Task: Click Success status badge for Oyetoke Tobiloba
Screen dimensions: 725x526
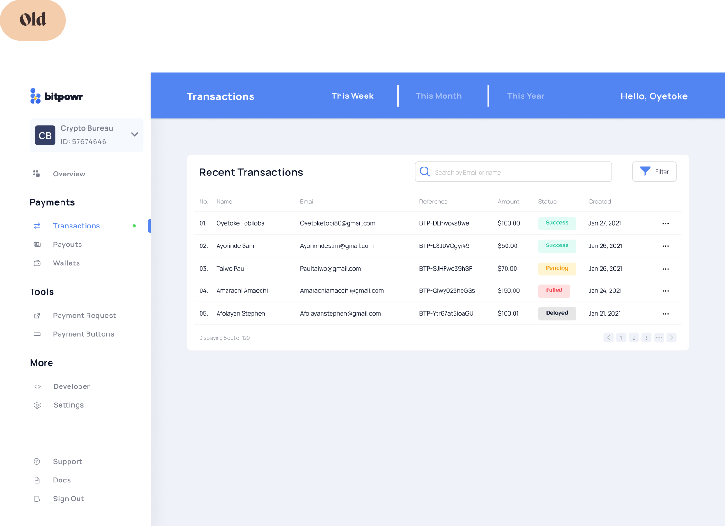Action: pyautogui.click(x=557, y=223)
